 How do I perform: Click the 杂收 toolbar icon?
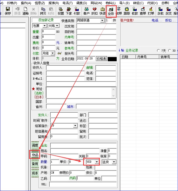click(160, 11)
